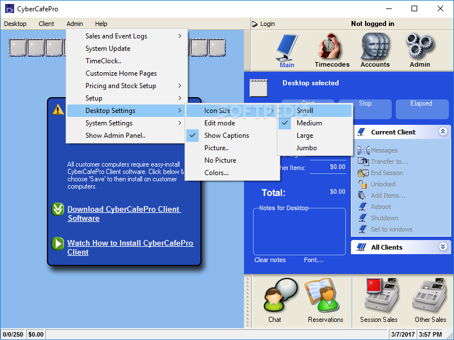
Task: Open the Desktop menu
Action: pyautogui.click(x=15, y=24)
